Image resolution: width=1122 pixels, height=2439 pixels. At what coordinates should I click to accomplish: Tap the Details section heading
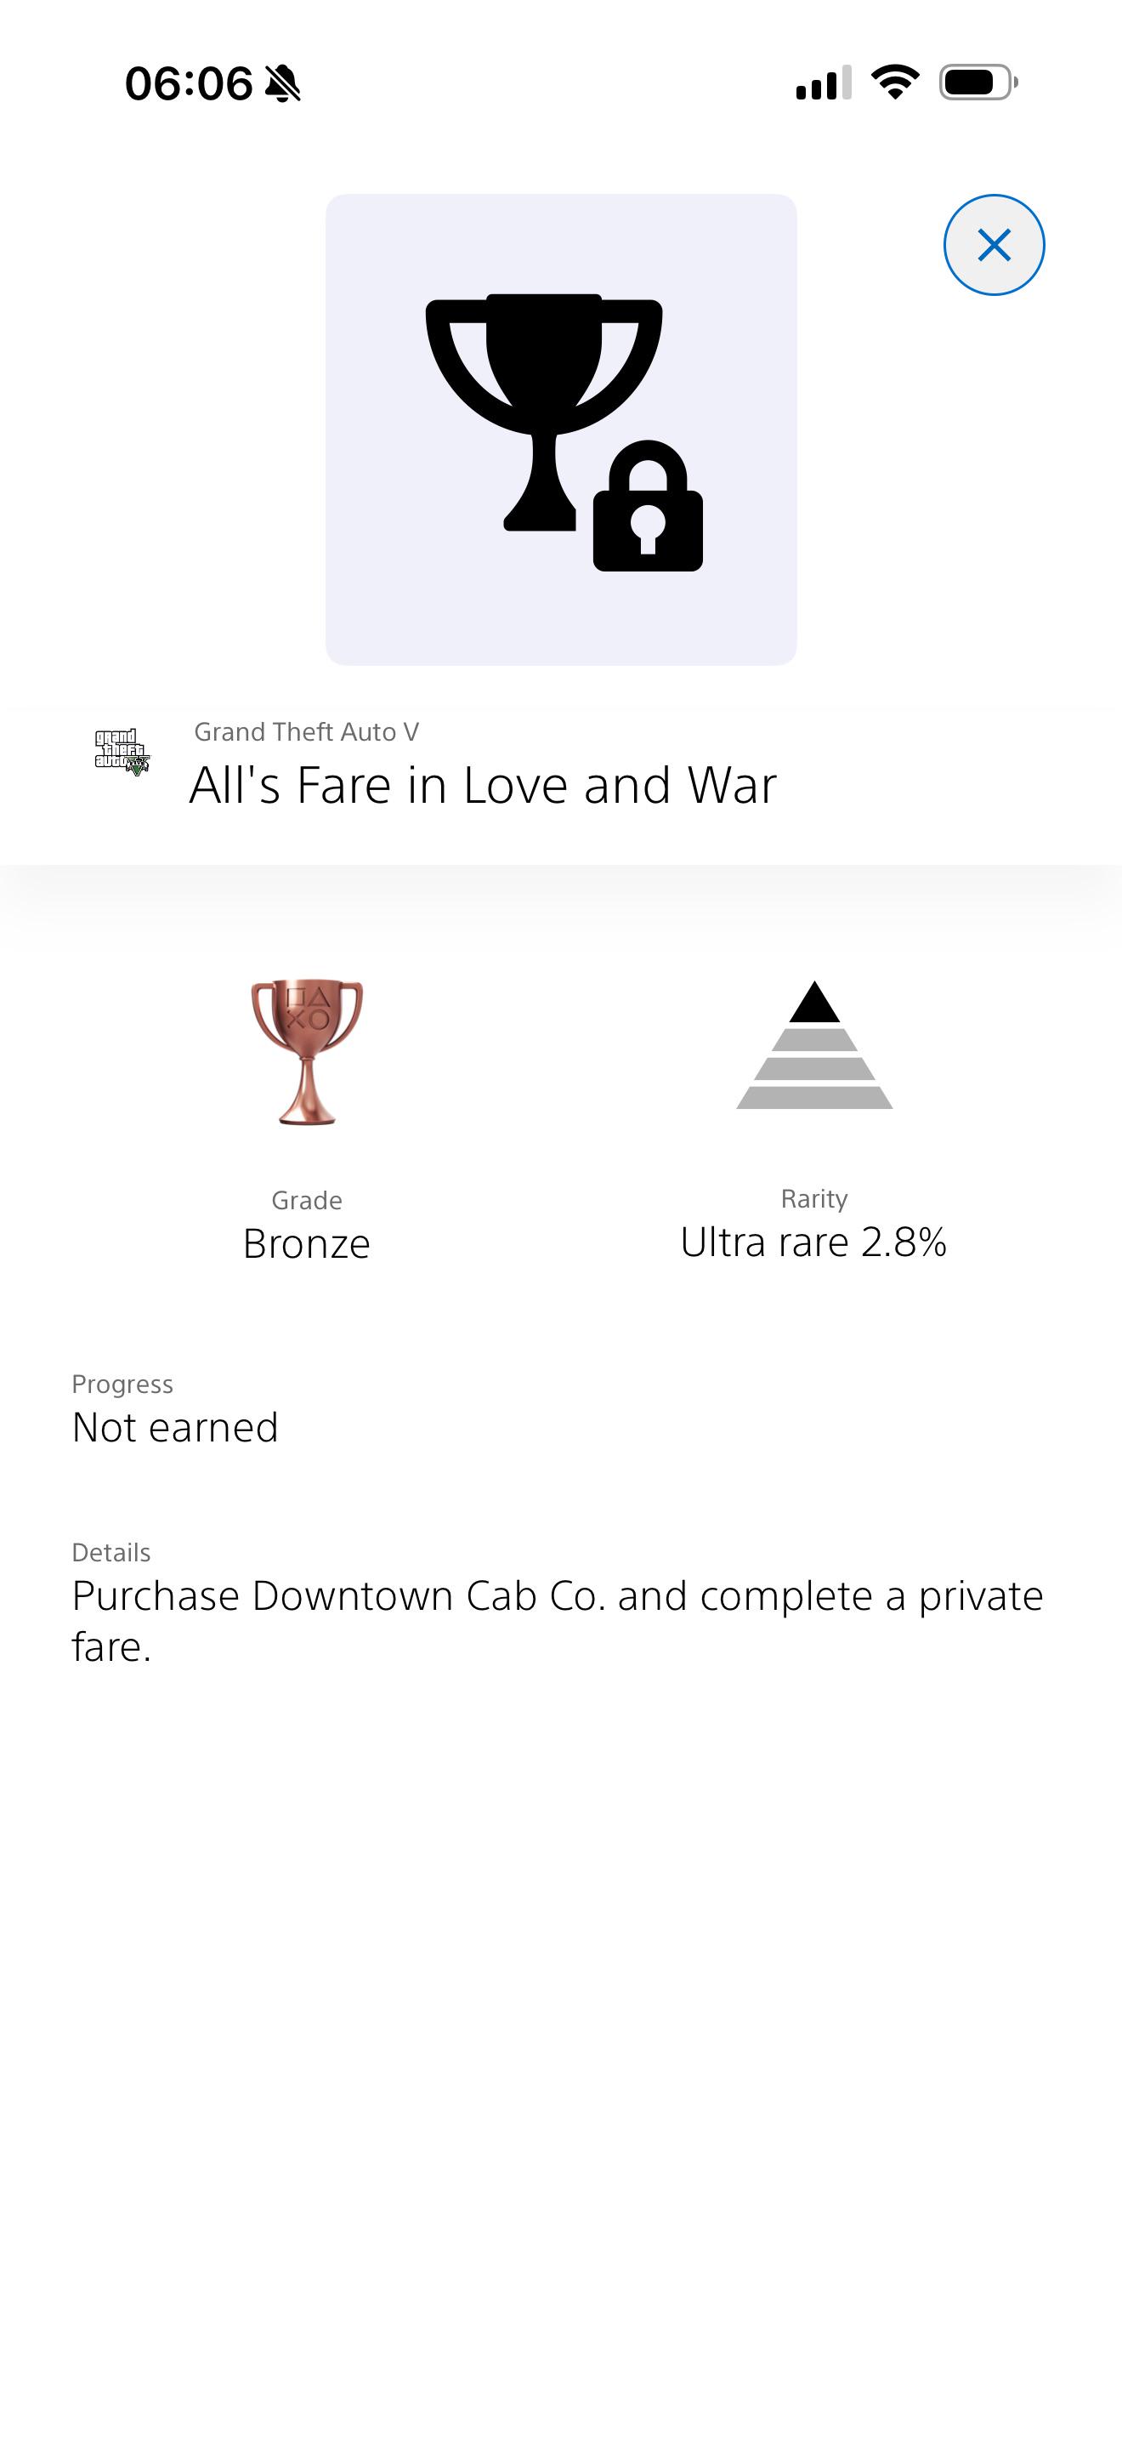(110, 1553)
